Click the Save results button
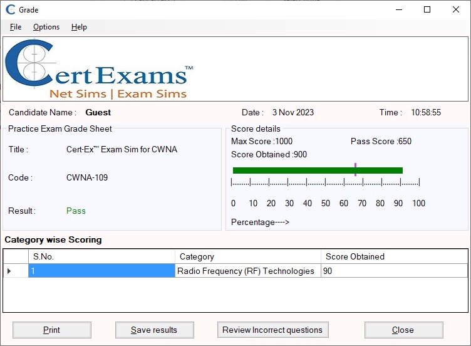The height and width of the screenshot is (346, 471). [155, 330]
